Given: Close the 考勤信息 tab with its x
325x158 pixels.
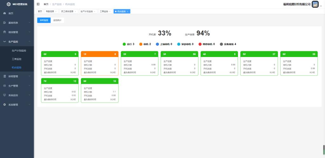Looking at the screenshot, I should (x=56, y=11).
